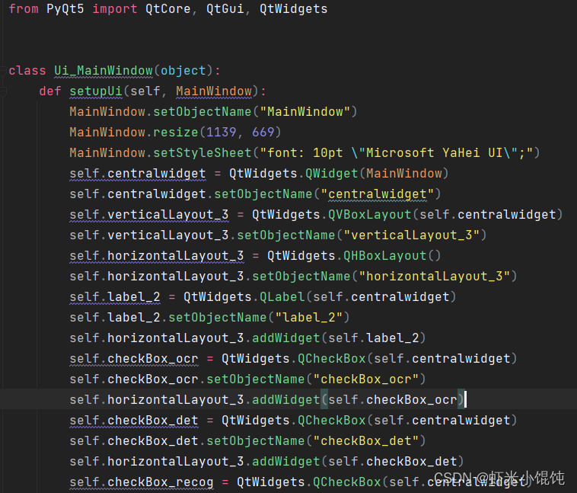Viewport: 577px width, 493px height.
Task: Click the QHBoxLayout() assignment line
Action: coord(255,256)
